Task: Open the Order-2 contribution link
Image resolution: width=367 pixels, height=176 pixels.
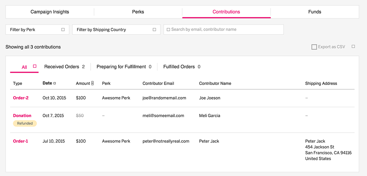Action: [x=21, y=98]
